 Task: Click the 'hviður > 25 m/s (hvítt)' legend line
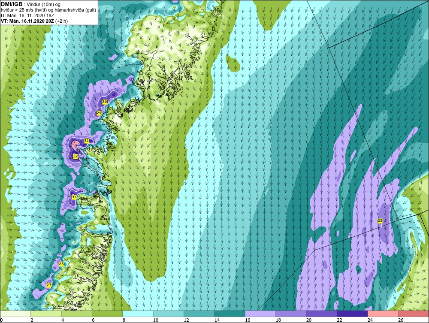pyautogui.click(x=24, y=10)
